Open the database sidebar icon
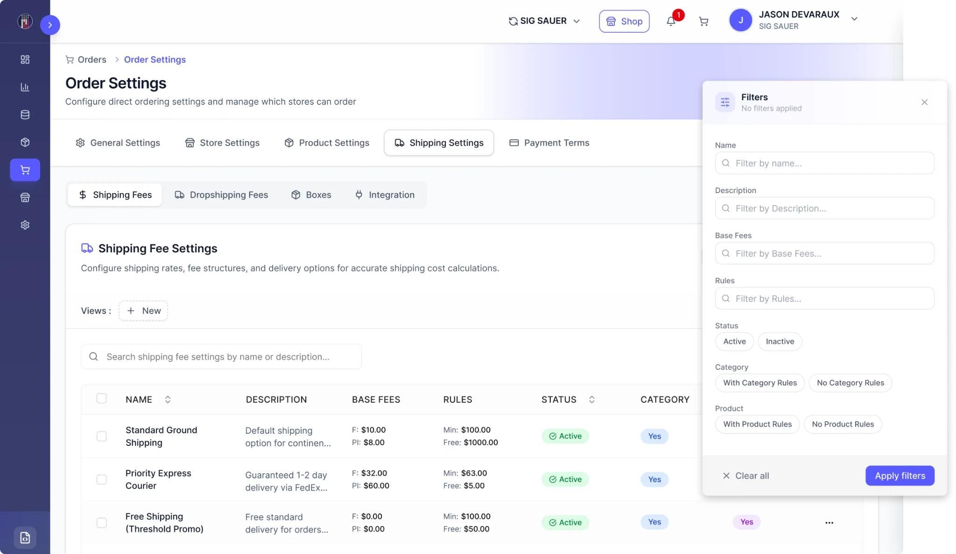The width and height of the screenshot is (956, 554). (x=25, y=115)
